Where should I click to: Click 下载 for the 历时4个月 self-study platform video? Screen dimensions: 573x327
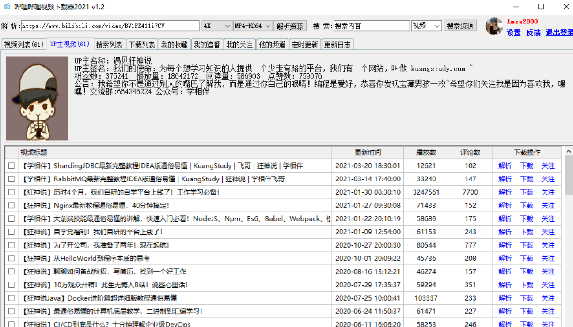coord(526,192)
